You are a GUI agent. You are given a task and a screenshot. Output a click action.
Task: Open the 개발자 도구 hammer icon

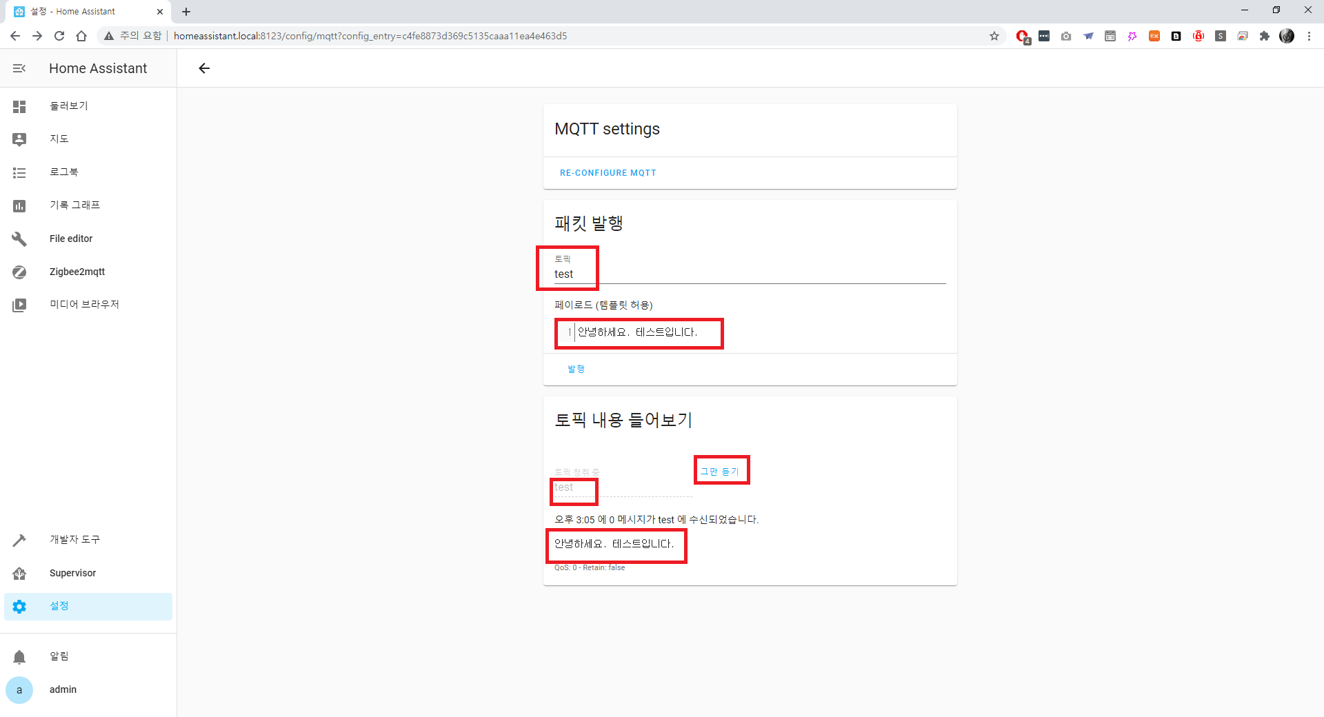click(19, 540)
